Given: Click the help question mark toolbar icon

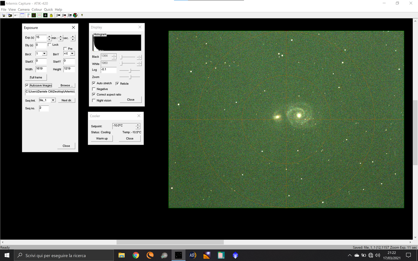Looking at the screenshot, I should tap(82, 15).
